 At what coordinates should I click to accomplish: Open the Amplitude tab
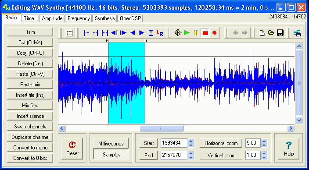pos(52,18)
